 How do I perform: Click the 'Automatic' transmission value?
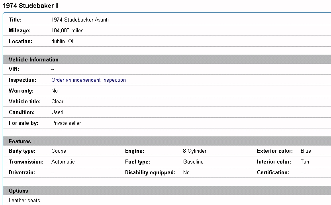point(63,162)
